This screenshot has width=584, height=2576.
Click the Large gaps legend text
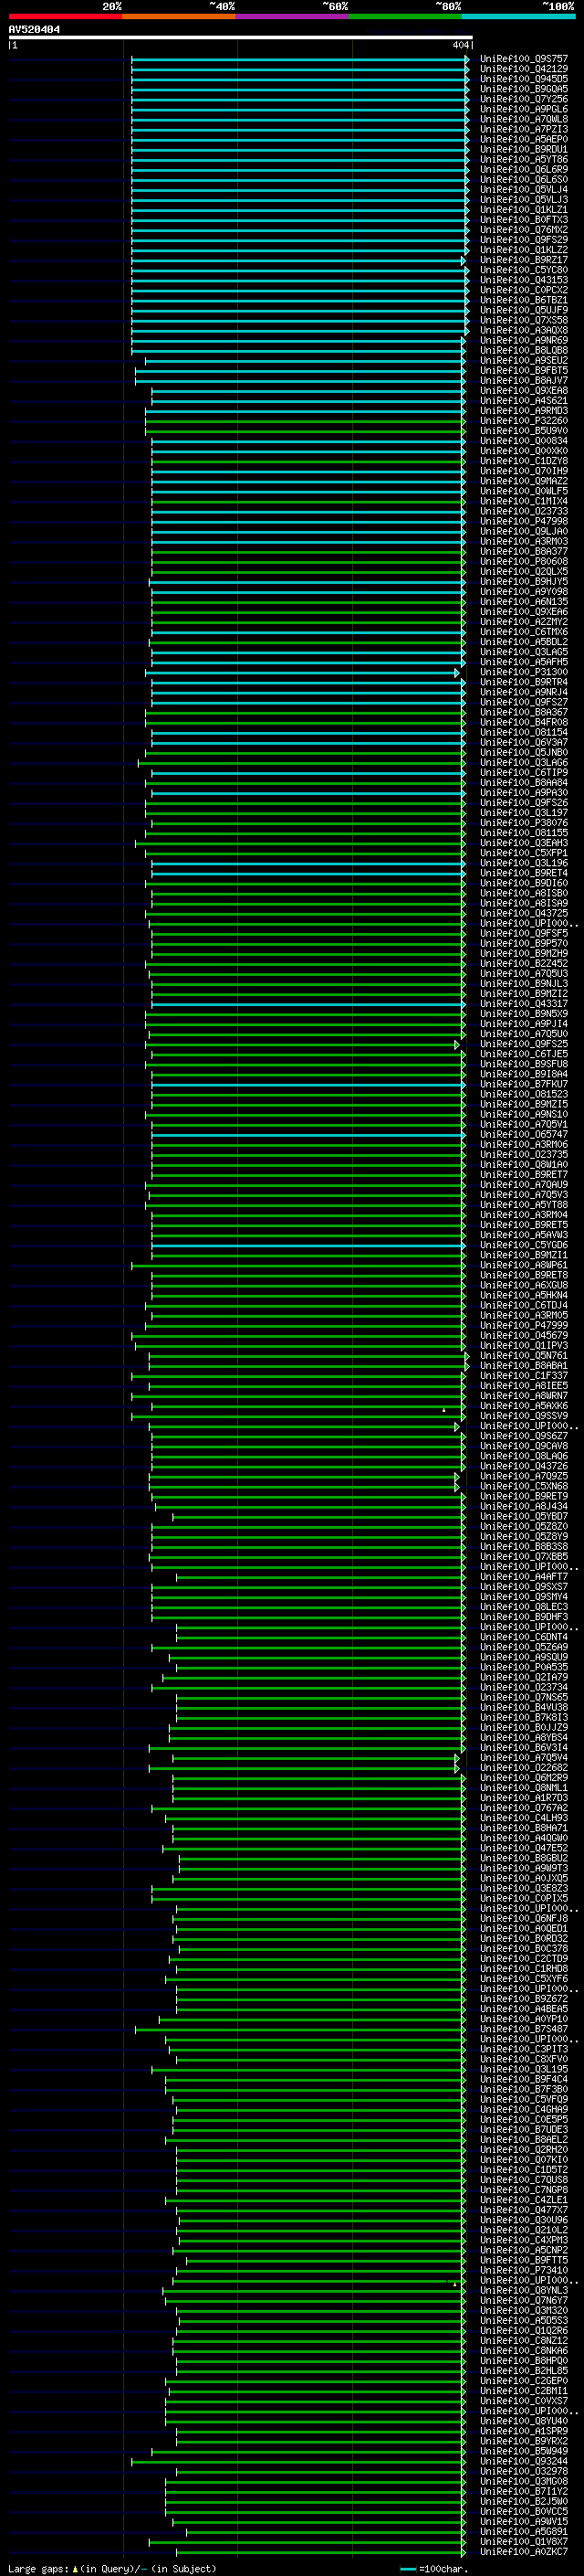[38, 2568]
